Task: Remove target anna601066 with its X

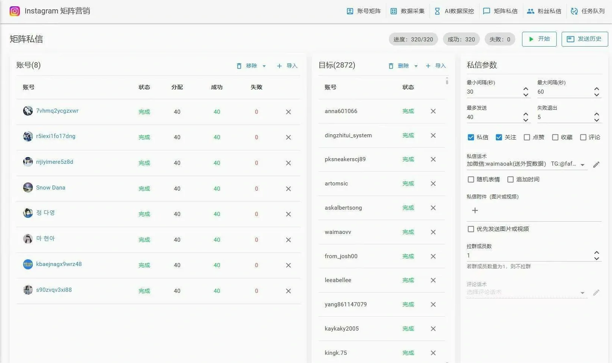Action: 433,111
